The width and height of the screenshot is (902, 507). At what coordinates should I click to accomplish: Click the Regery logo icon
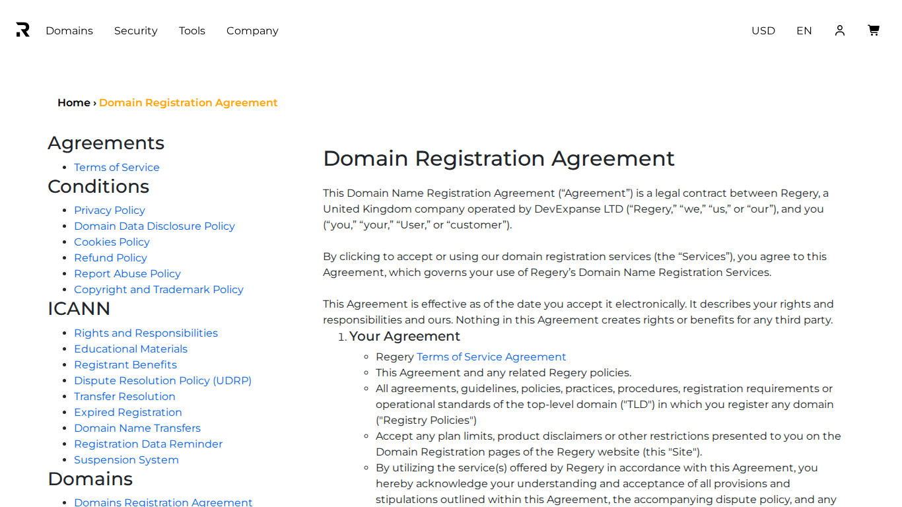coord(23,30)
